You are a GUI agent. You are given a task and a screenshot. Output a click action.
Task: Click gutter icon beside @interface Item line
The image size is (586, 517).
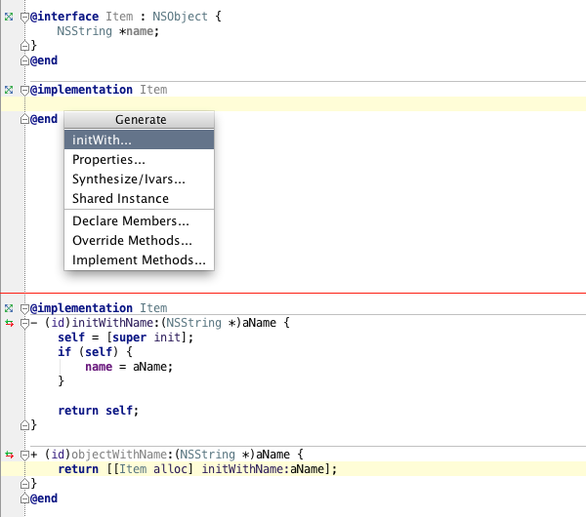point(9,17)
